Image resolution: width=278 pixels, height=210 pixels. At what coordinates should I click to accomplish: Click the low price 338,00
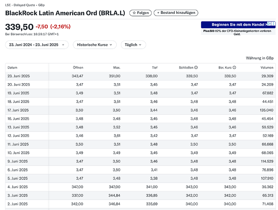click(152, 76)
